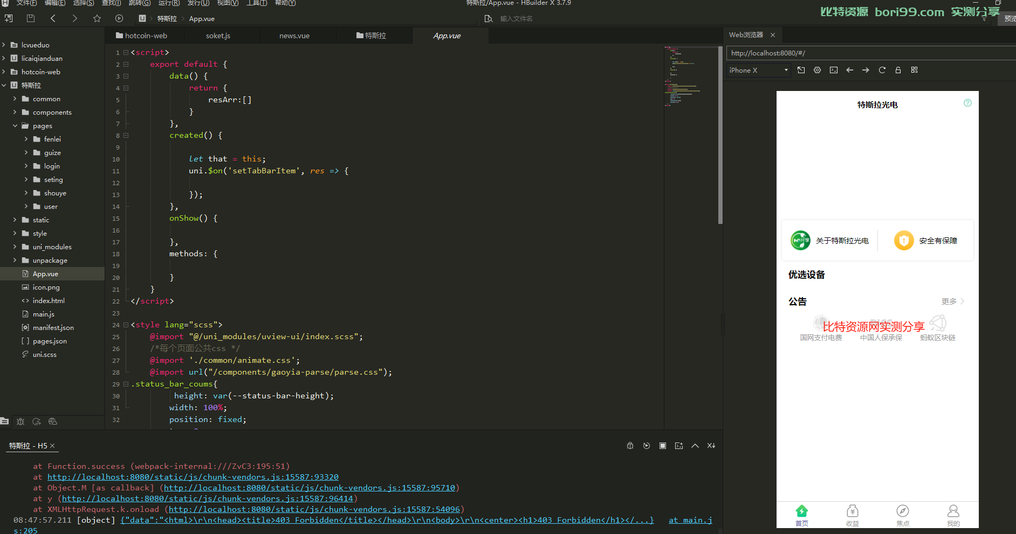The image size is (1016, 534).
Task: Click the project view icon at the bottom left
Action: click(5, 421)
